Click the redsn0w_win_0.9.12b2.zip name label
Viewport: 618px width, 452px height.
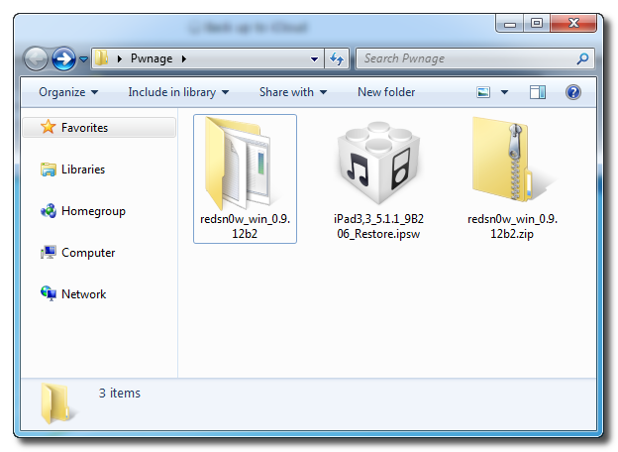(512, 226)
